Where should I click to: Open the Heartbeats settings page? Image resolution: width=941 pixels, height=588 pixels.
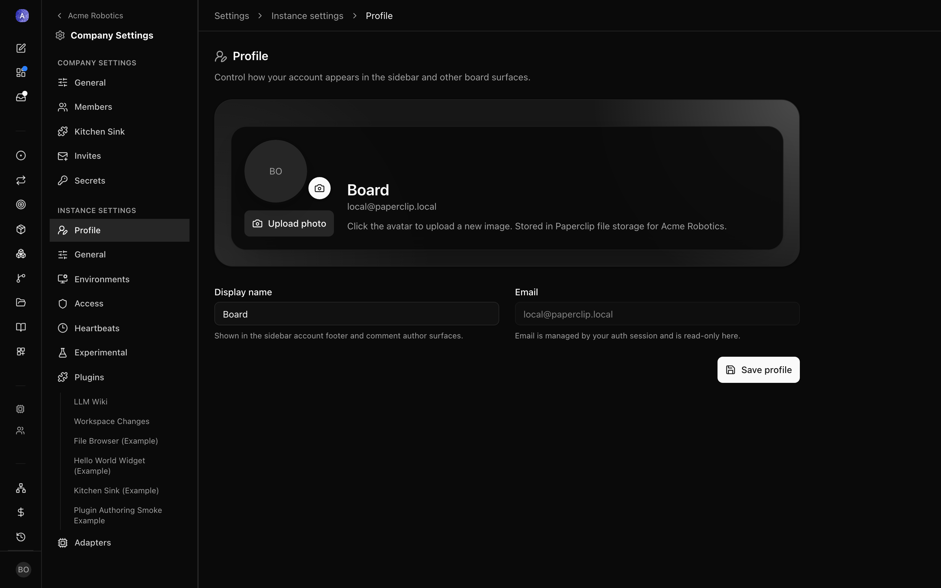[x=120, y=328]
